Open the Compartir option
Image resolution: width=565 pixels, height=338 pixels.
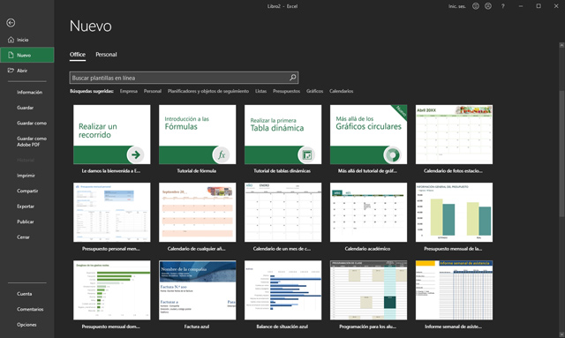click(27, 191)
